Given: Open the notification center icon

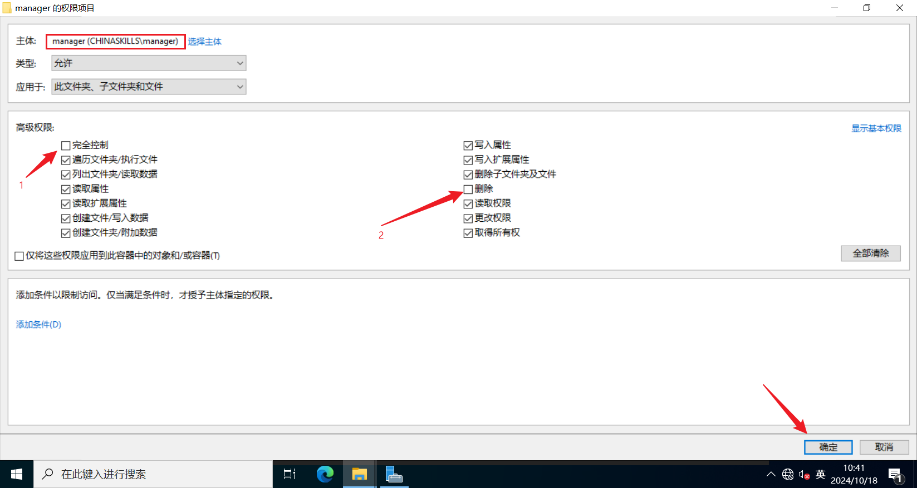Looking at the screenshot, I should 895,474.
